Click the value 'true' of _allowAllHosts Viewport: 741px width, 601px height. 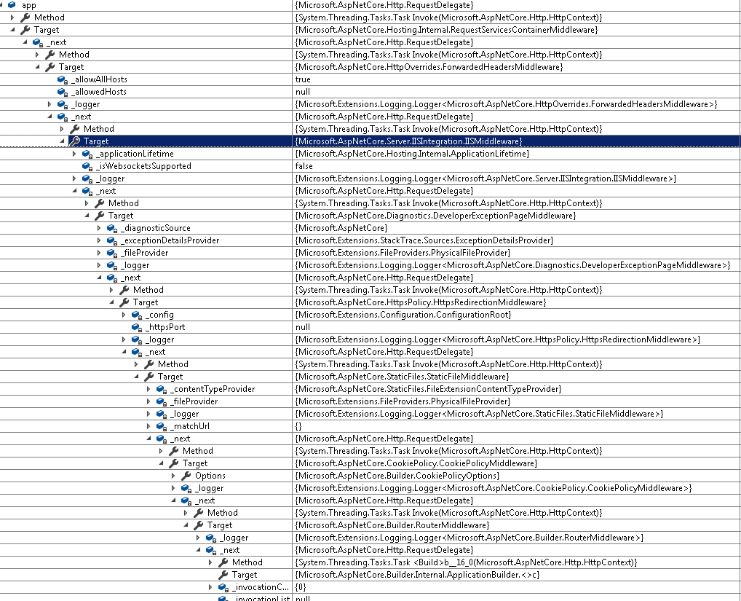coord(303,79)
